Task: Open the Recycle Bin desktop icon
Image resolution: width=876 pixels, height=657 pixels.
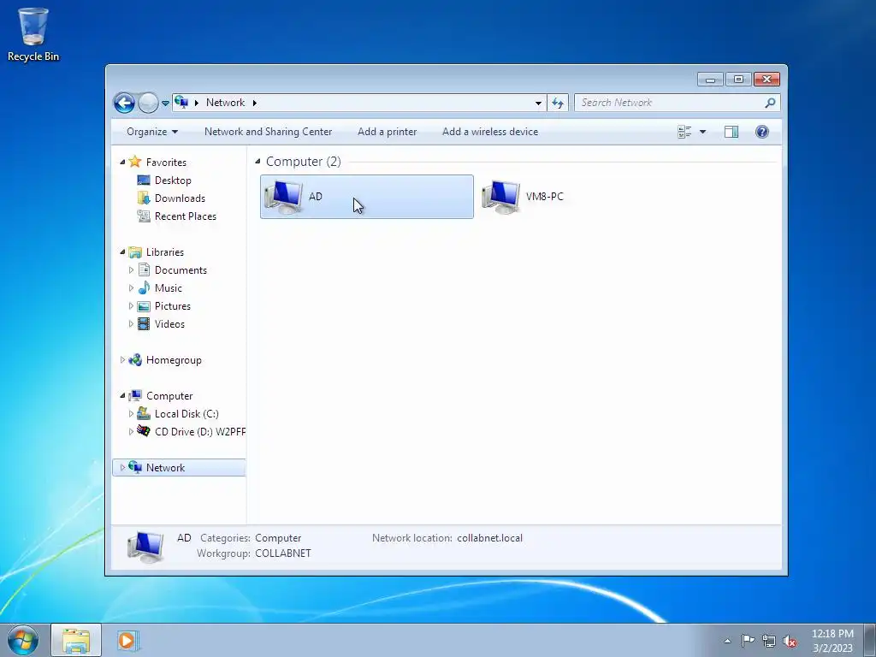Action: (x=33, y=34)
